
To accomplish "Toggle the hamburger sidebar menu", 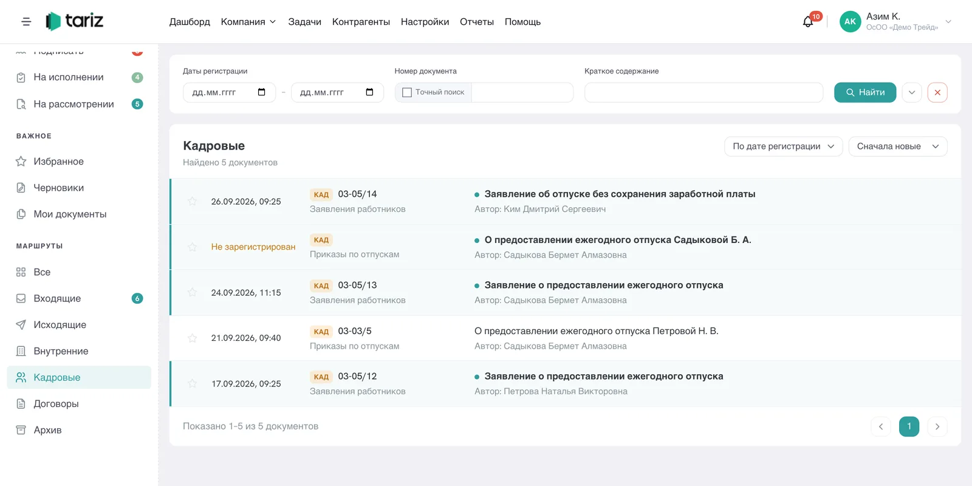I will [x=26, y=22].
